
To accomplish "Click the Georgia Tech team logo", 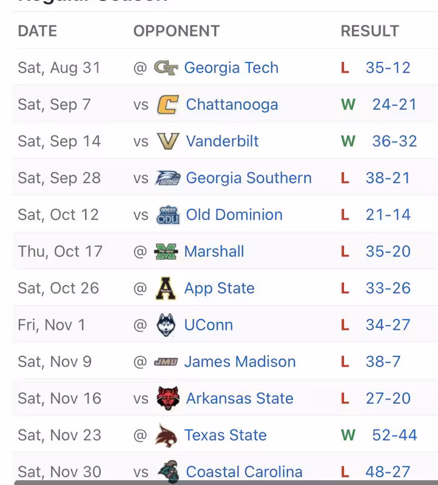I will (166, 68).
